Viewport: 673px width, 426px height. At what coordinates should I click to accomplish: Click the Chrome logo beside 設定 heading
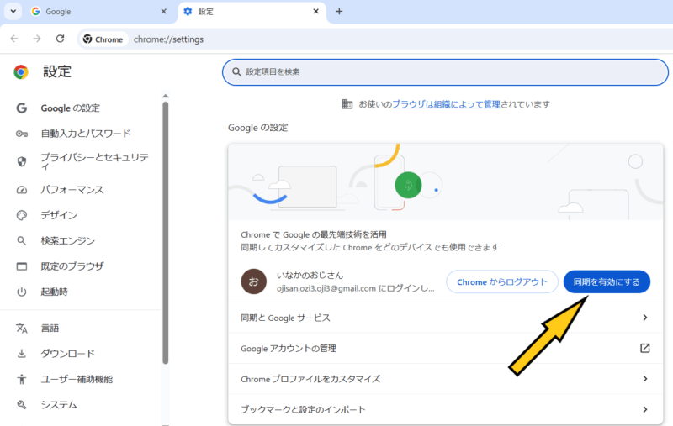pyautogui.click(x=20, y=71)
